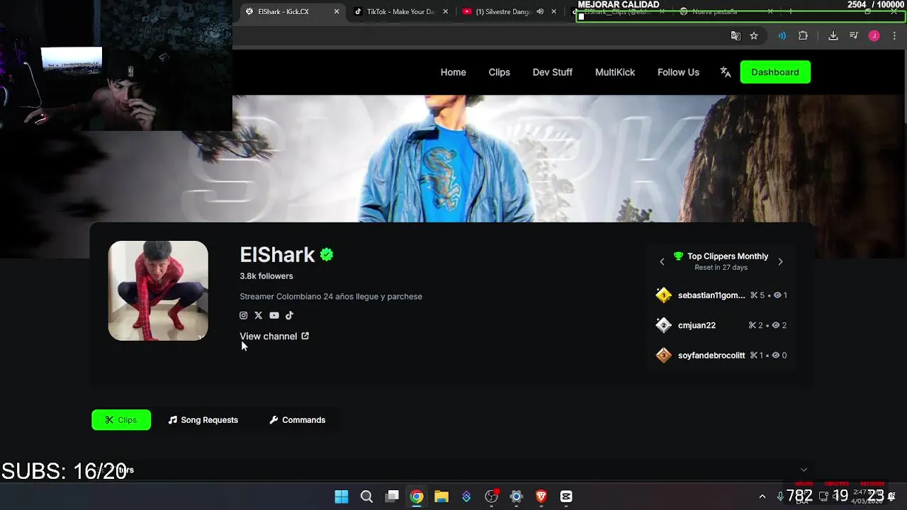Expand the filters section chevron
The width and height of the screenshot is (907, 510).
(804, 470)
